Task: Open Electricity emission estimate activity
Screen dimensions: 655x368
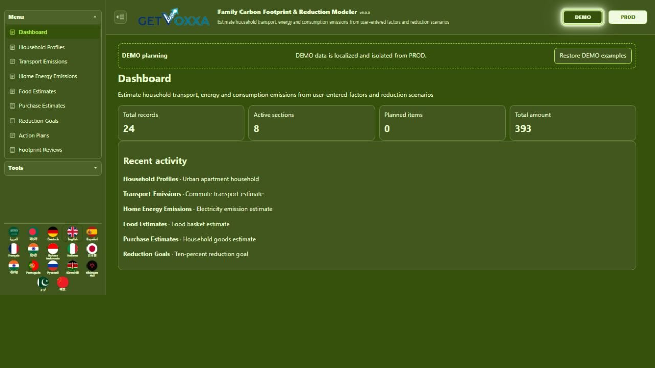Action: click(x=234, y=209)
